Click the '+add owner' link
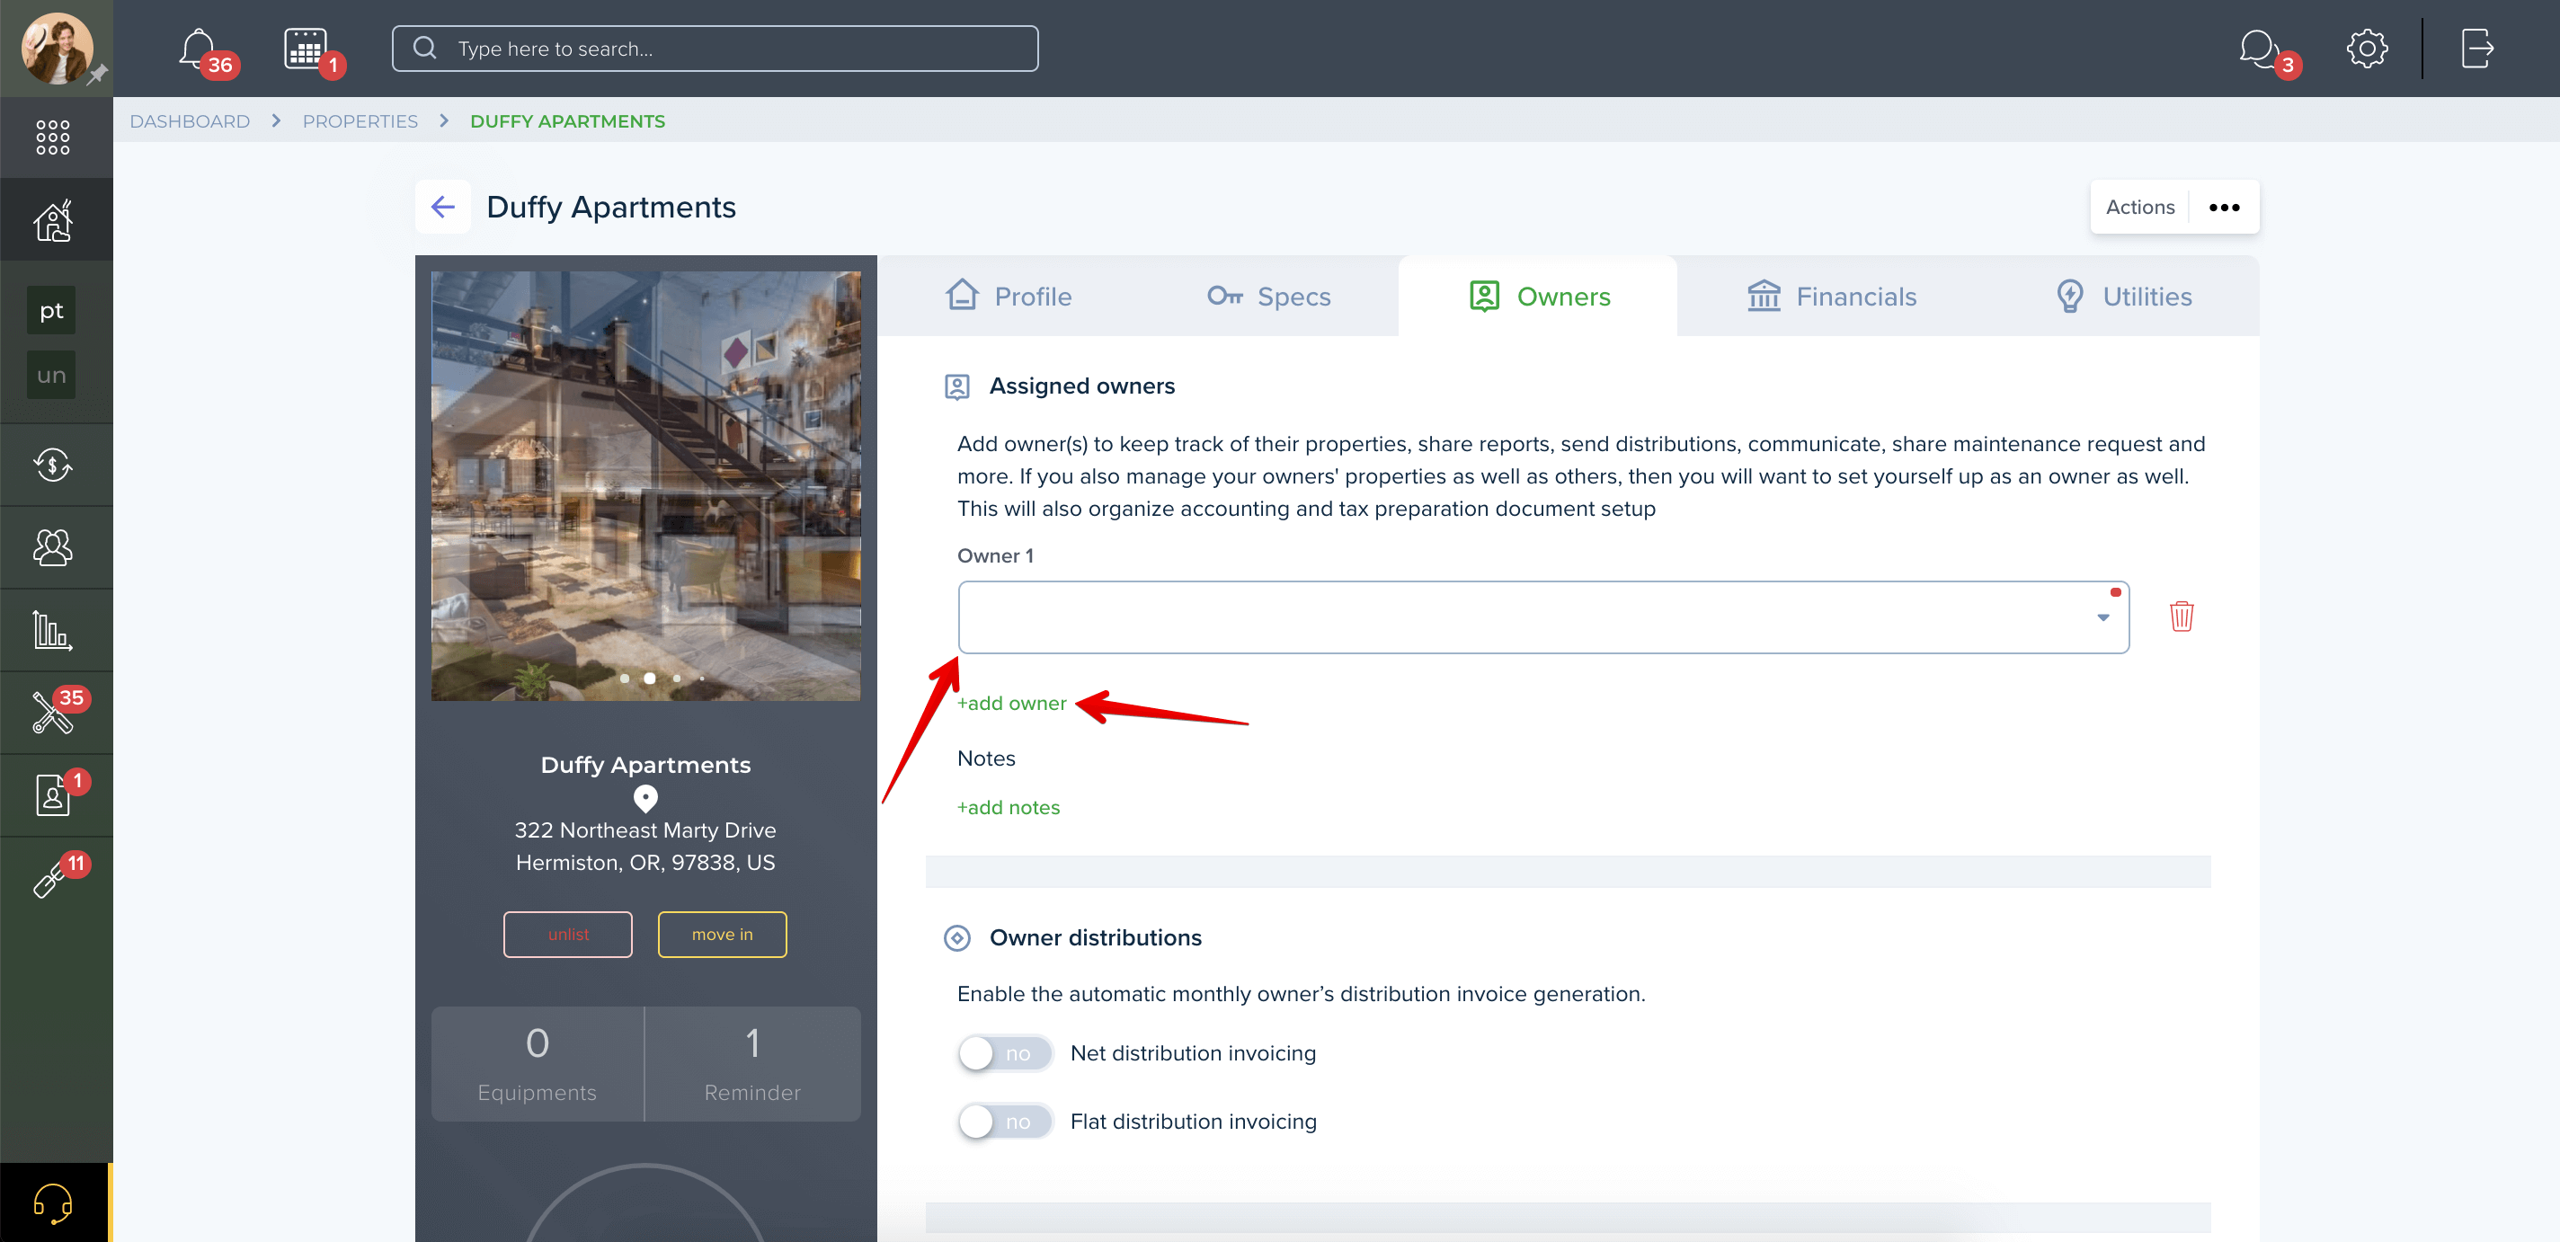 1010,703
